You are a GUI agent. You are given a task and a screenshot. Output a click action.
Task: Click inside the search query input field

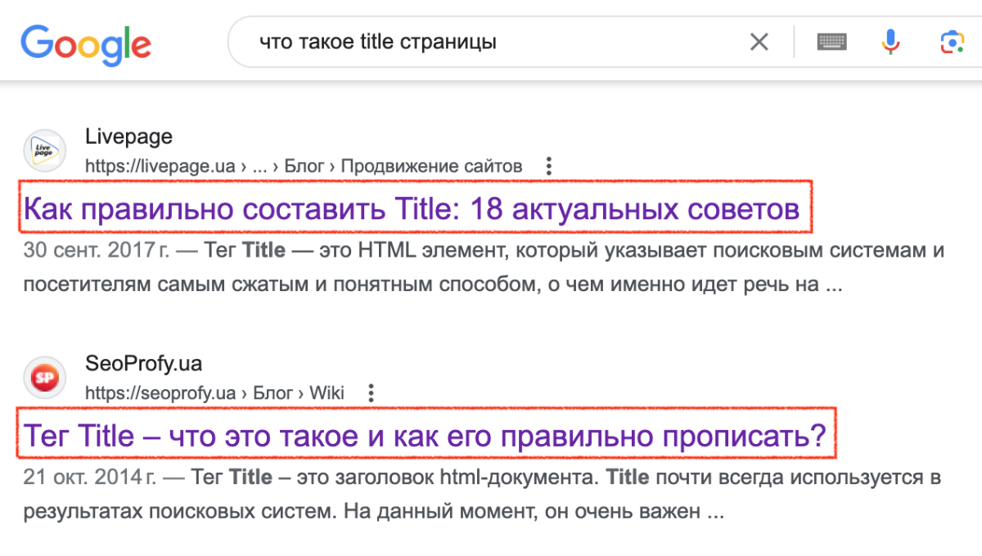(x=409, y=41)
